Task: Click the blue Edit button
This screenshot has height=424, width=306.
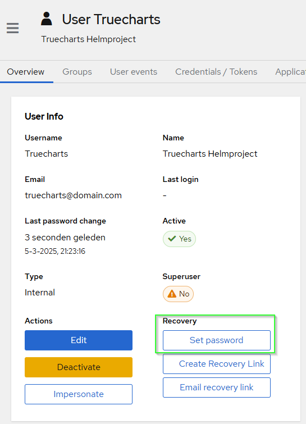Action: tap(79, 340)
